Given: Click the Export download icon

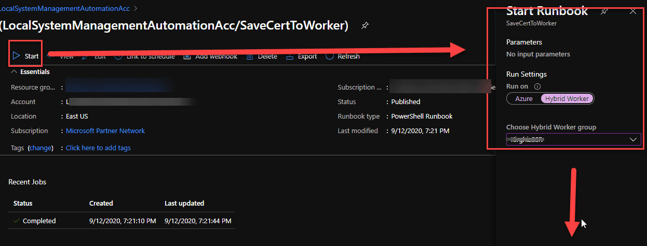Looking at the screenshot, I should [x=290, y=56].
